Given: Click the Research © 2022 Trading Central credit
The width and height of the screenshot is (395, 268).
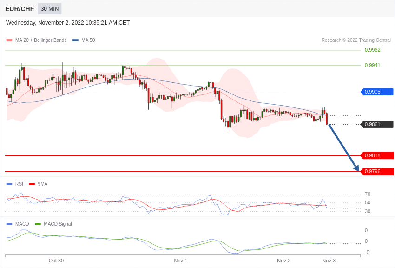Looking at the screenshot, I should tap(356, 40).
